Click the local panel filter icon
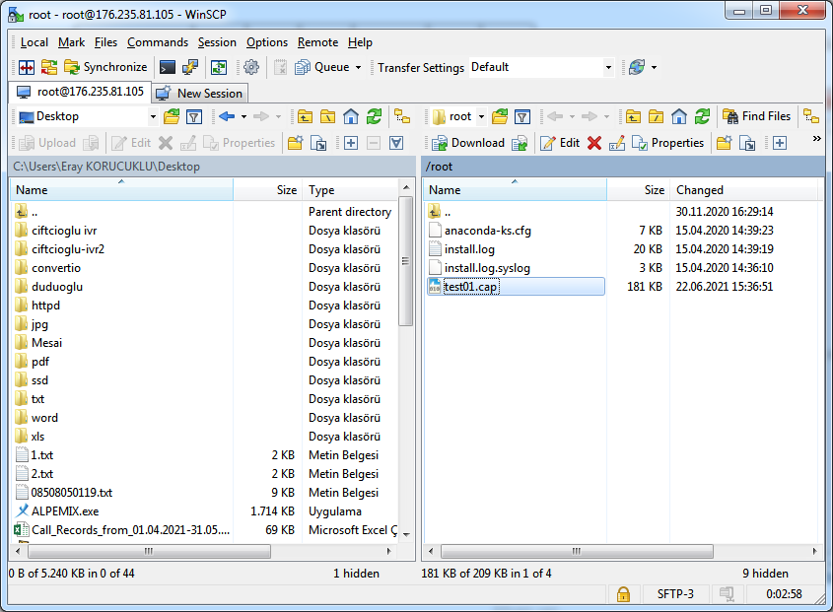 (194, 116)
